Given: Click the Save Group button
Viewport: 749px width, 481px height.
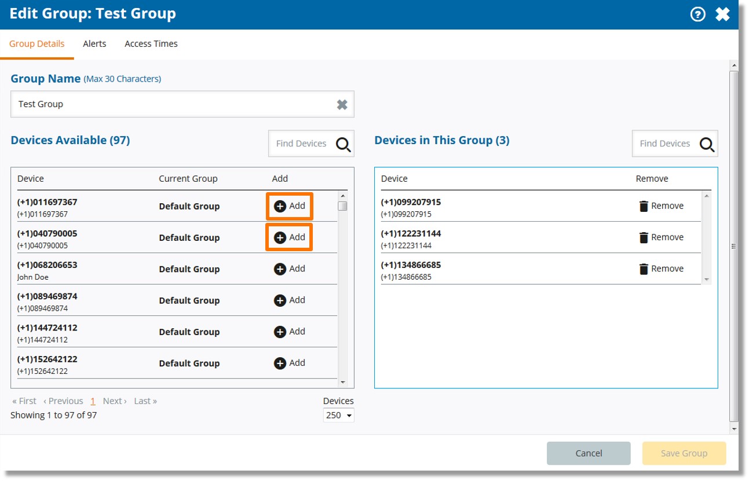Looking at the screenshot, I should [x=684, y=453].
